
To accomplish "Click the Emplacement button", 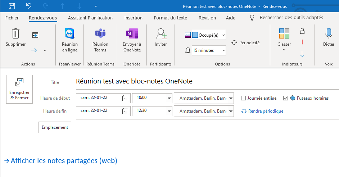I will (x=55, y=127).
